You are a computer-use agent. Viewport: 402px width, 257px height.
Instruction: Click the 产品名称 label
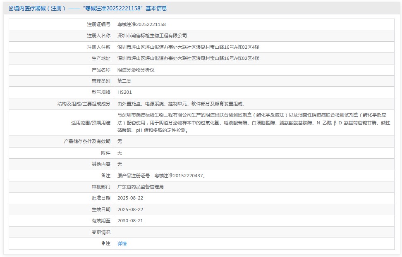coord(101,70)
